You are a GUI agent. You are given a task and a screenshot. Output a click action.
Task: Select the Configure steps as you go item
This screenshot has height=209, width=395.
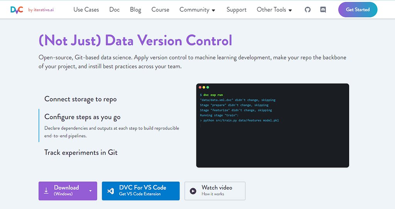[83, 117]
